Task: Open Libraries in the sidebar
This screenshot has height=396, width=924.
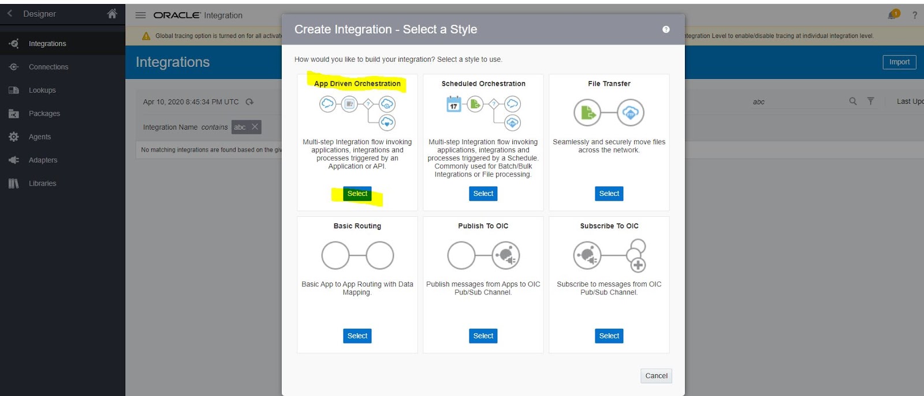Action: coord(43,183)
